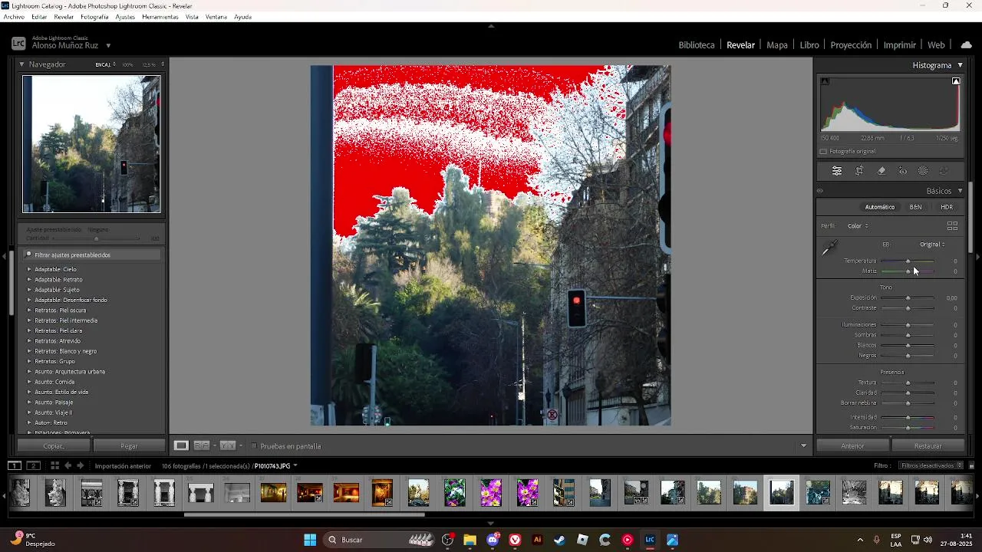Select the Red eye correction tool
This screenshot has width=982, height=552.
(x=903, y=171)
